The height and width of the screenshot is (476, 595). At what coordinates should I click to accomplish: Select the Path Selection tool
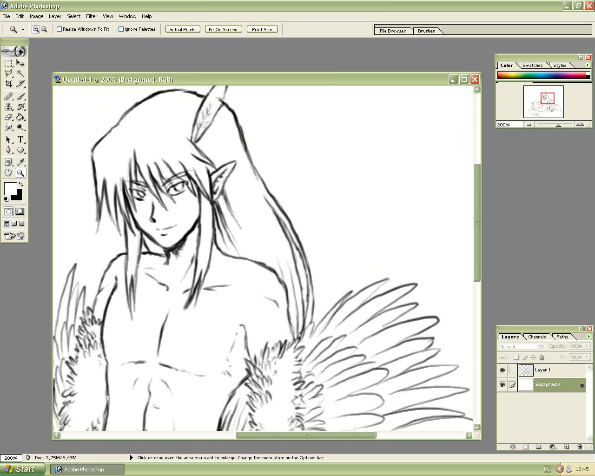[x=8, y=140]
